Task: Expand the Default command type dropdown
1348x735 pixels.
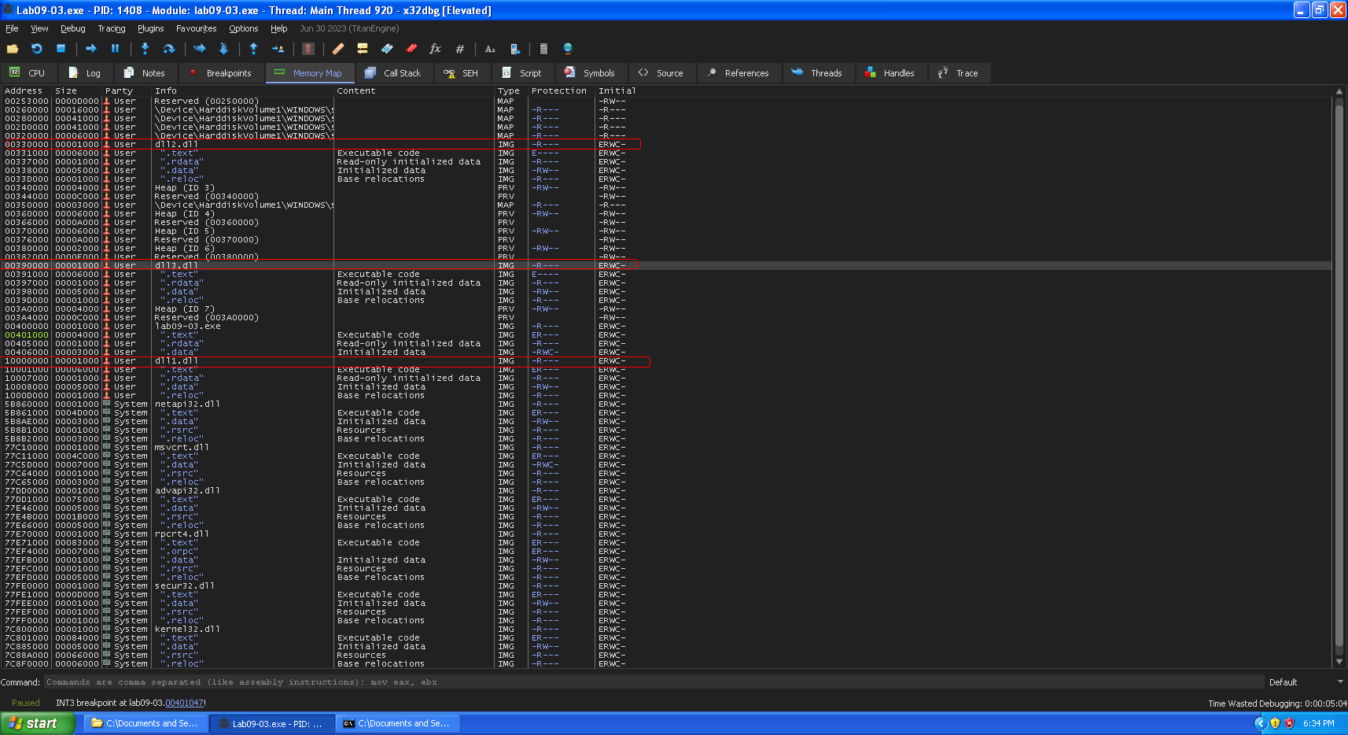Action: click(x=1305, y=682)
